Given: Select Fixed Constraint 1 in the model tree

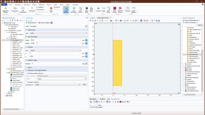Looking at the screenshot, I should tap(18, 82).
